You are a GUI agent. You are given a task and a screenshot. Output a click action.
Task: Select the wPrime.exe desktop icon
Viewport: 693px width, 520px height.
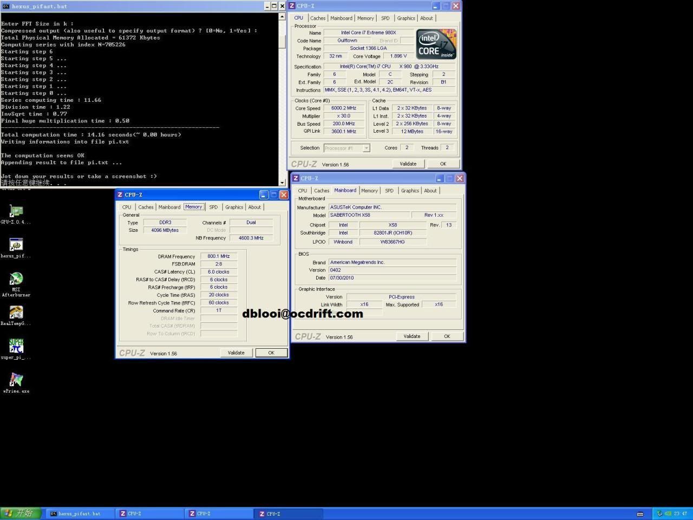[x=16, y=380]
